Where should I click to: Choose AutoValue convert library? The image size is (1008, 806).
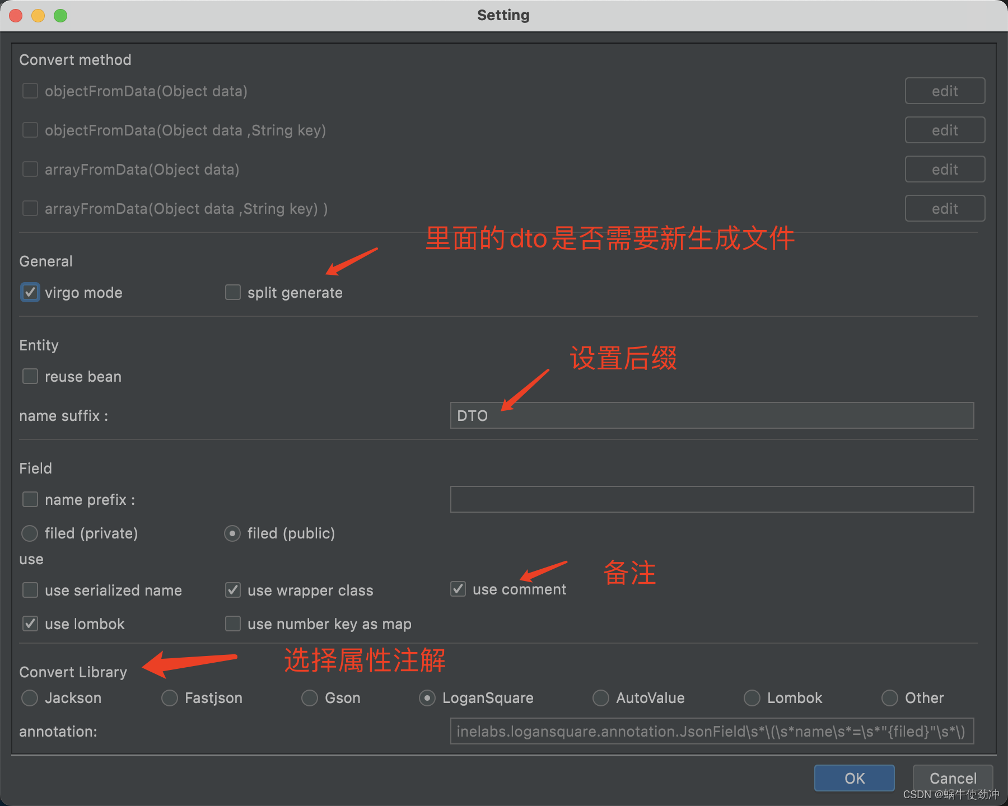(601, 698)
